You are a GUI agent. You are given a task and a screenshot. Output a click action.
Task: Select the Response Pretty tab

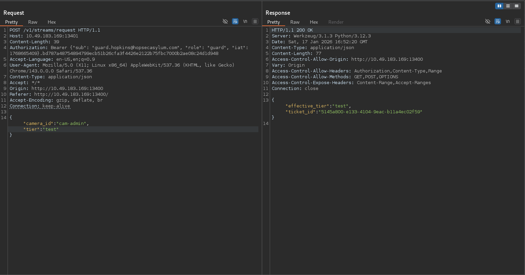pyautogui.click(x=273, y=22)
